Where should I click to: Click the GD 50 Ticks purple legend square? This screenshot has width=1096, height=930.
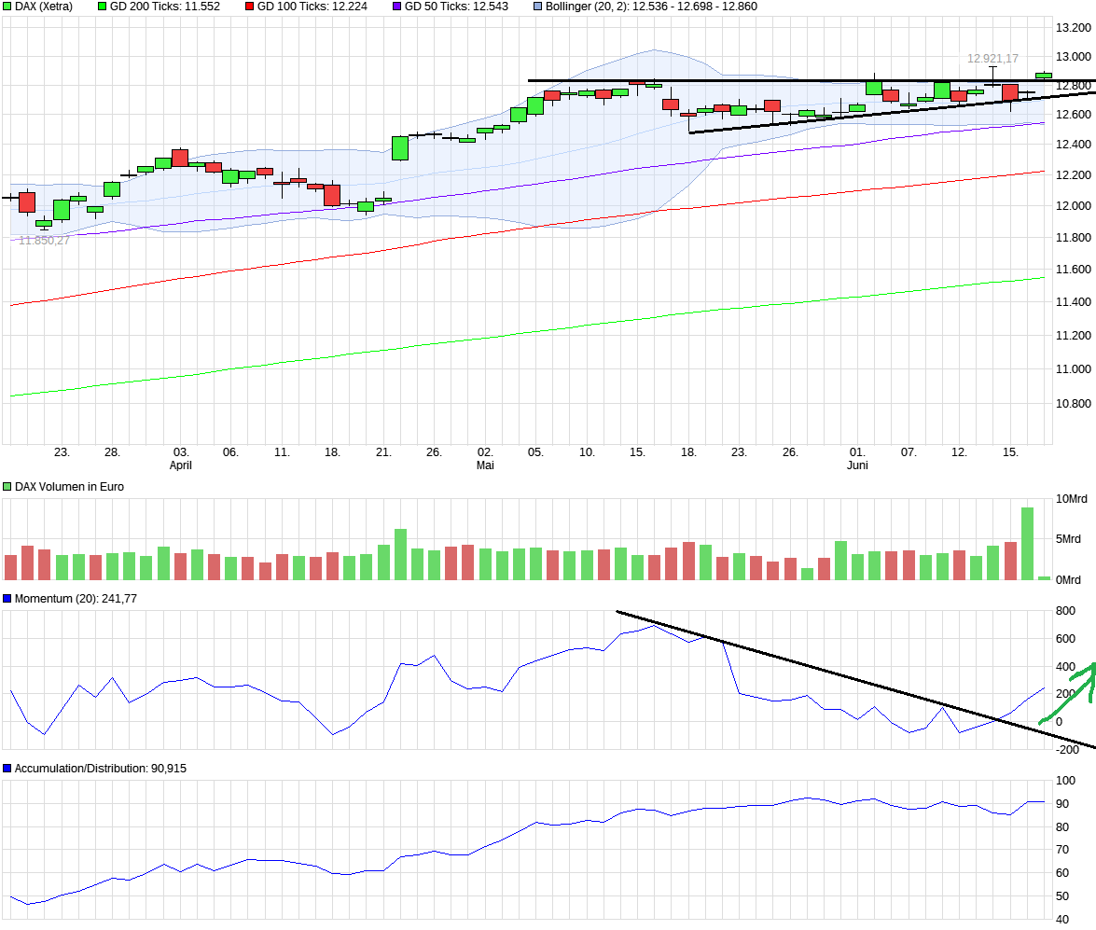(x=397, y=7)
